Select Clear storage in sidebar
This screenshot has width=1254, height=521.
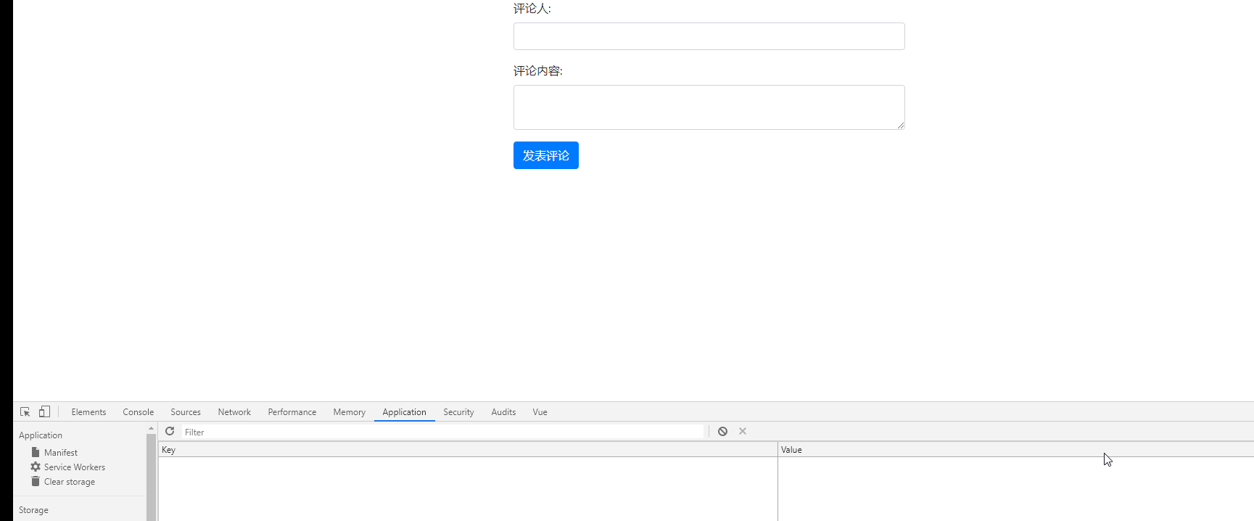[x=69, y=482]
